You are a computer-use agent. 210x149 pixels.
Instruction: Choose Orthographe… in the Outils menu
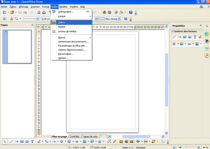(x=71, y=12)
